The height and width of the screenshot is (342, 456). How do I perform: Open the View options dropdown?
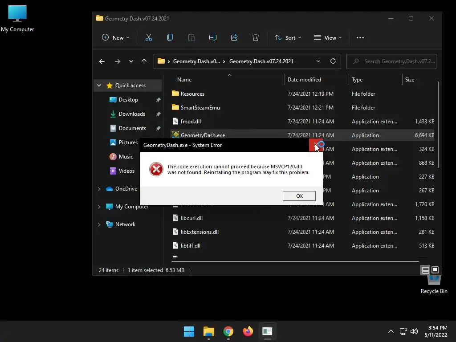pyautogui.click(x=328, y=37)
